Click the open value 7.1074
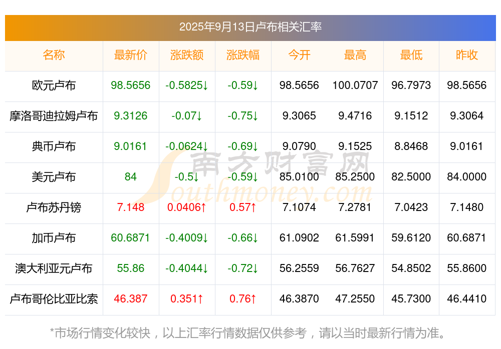 tap(299, 207)
